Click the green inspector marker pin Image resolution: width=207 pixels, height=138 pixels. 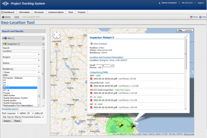coord(132,126)
